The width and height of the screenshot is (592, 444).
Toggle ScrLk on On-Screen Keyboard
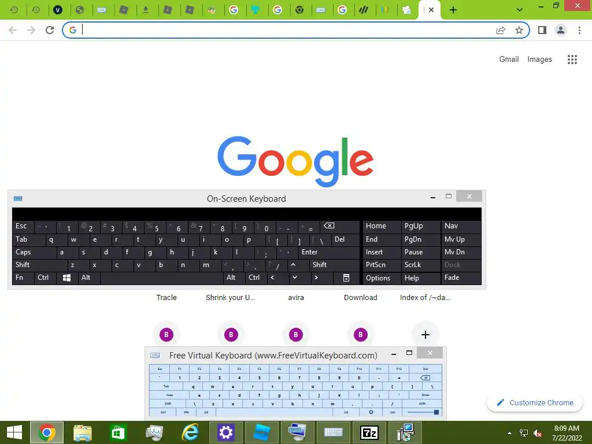(x=421, y=265)
